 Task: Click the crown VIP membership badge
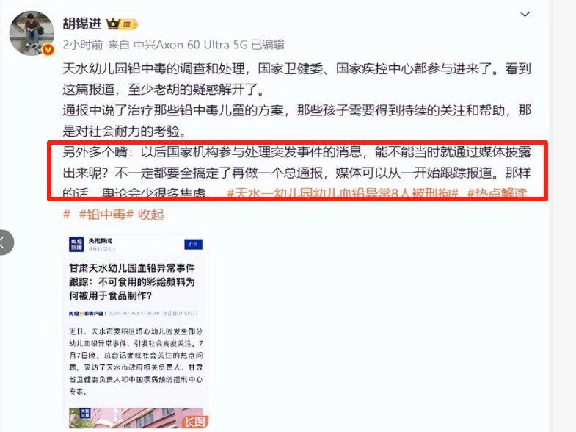(x=122, y=24)
